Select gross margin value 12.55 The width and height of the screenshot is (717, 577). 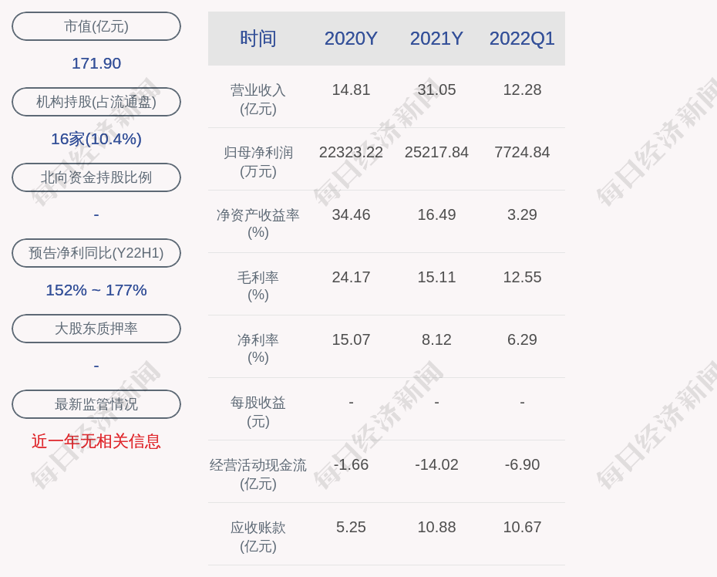pos(522,277)
